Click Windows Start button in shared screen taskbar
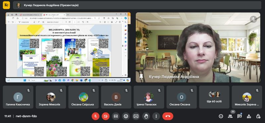The height and width of the screenshot is (123, 265). coord(25,80)
